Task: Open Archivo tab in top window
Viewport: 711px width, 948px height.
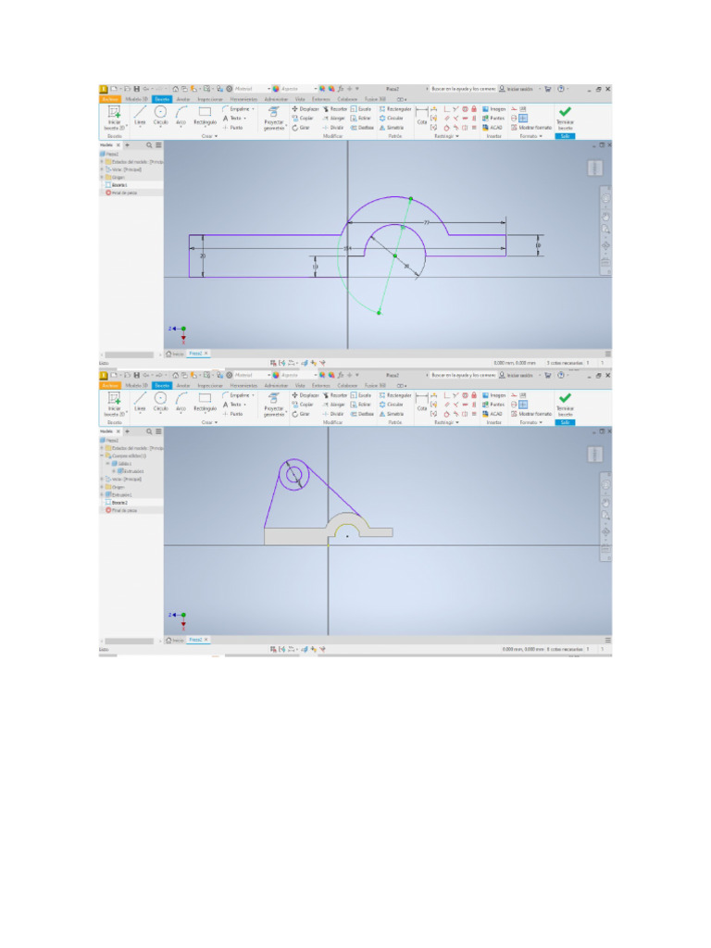Action: coord(110,99)
